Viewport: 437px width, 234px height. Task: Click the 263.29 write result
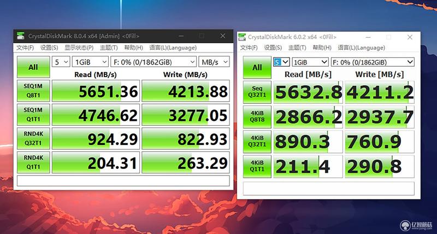tap(186, 162)
